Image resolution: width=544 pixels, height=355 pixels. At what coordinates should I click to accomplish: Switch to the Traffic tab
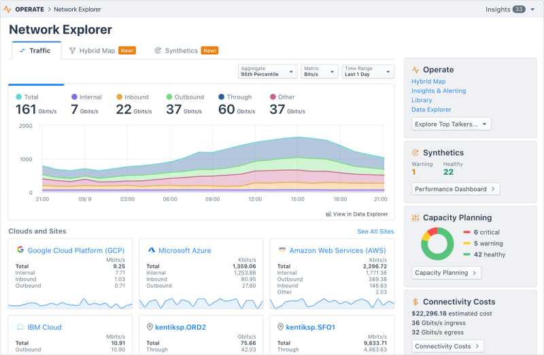[x=37, y=50]
